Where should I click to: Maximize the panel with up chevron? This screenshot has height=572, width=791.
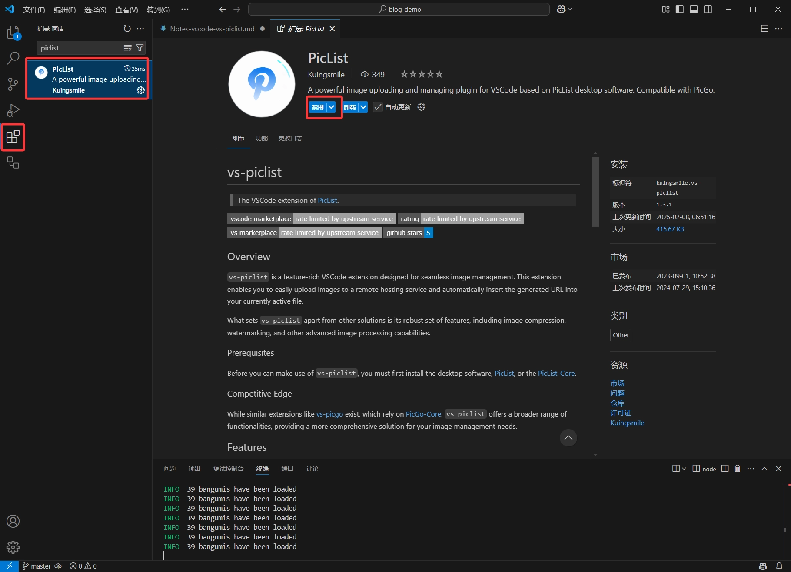pos(764,469)
